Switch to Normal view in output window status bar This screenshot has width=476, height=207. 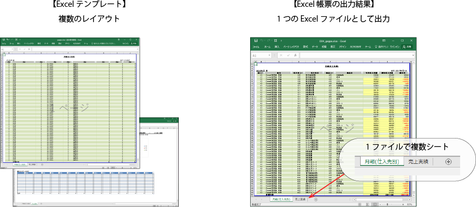(x=360, y=204)
